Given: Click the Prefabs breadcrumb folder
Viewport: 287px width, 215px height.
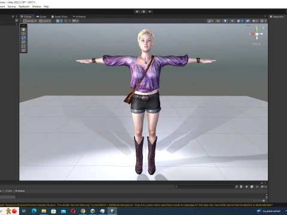Looking at the screenshot, I should click(x=20, y=191).
